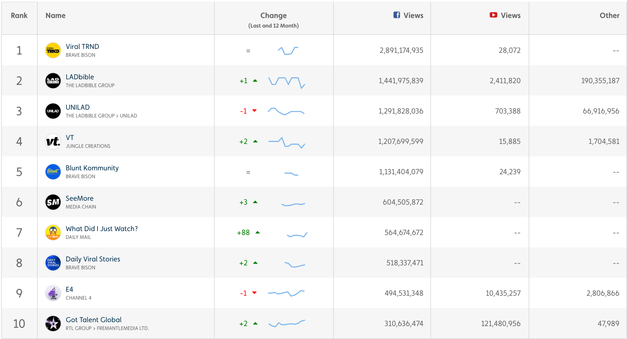Click Other value 66,916,956
The width and height of the screenshot is (627, 339).
pyautogui.click(x=601, y=111)
